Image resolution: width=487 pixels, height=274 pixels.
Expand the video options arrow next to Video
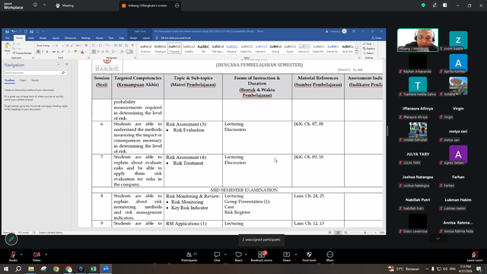pos(46,254)
